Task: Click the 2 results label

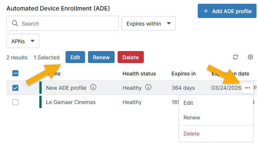Action: pyautogui.click(x=17, y=57)
